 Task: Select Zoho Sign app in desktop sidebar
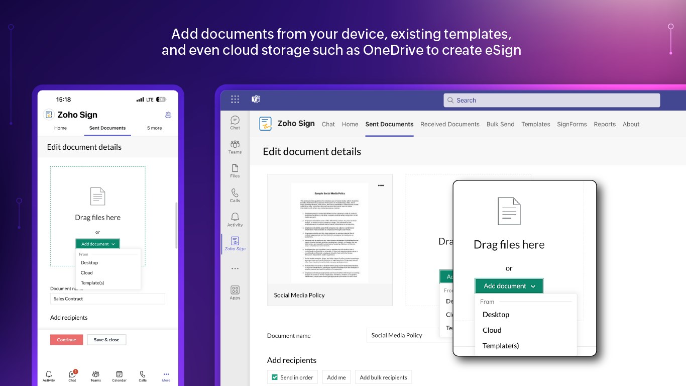tap(235, 244)
